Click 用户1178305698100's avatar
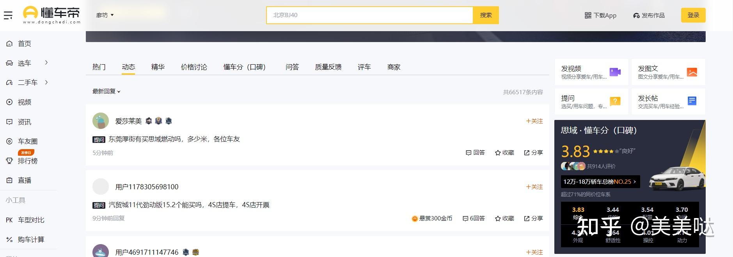This screenshot has width=733, height=257. 101,187
